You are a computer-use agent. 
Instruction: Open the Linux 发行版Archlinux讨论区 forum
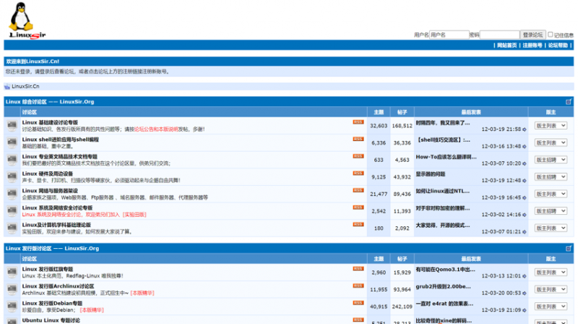58,286
